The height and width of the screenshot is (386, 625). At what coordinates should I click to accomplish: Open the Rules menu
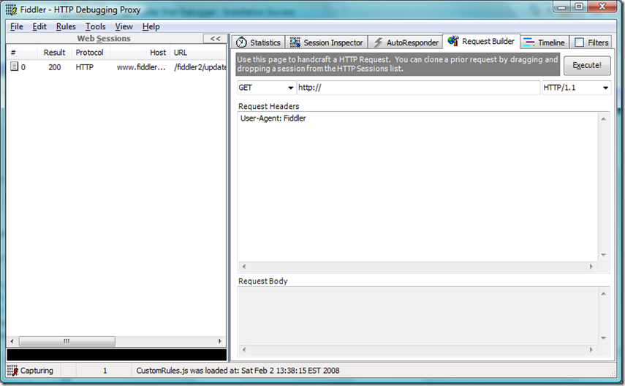(66, 26)
